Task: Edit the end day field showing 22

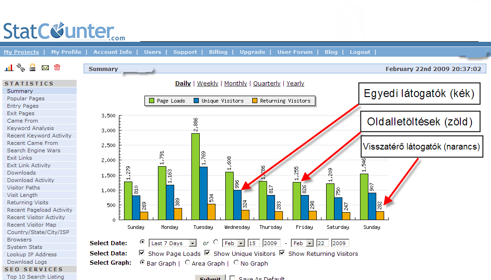Action: (x=322, y=243)
